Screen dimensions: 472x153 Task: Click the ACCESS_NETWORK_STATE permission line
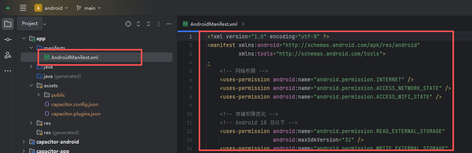(x=336, y=88)
